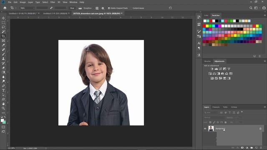This screenshot has width=267, height=150.
Task: Add Brightness/Contrast adjustment
Action: coord(212,69)
